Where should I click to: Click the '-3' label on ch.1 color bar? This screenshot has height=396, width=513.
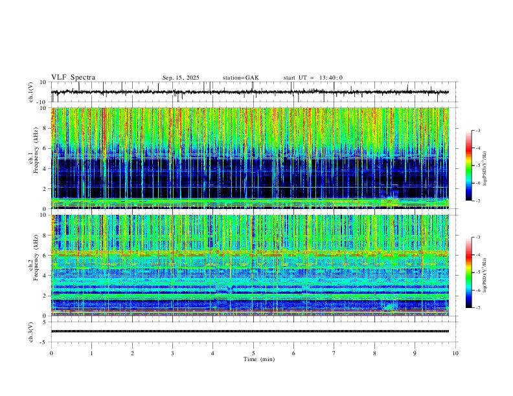tap(477, 130)
